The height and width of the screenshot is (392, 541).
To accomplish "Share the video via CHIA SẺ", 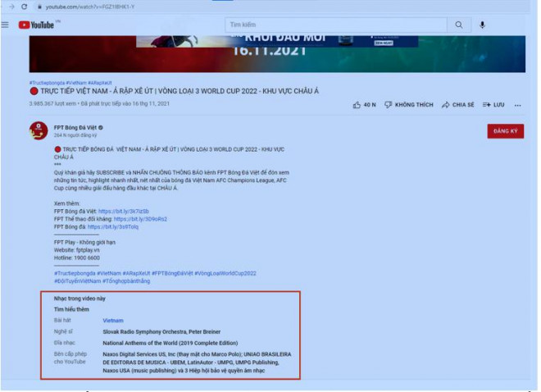I will pyautogui.click(x=457, y=105).
